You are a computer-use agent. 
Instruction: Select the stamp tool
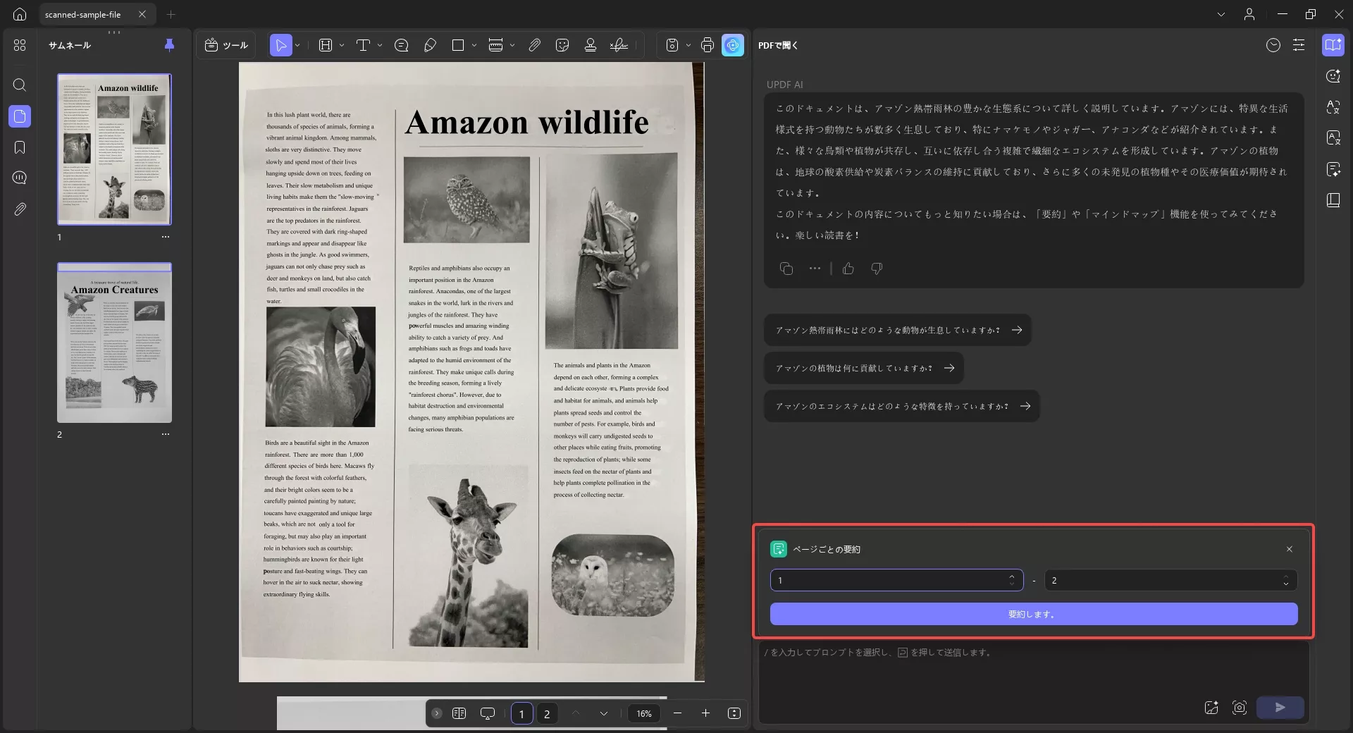[x=591, y=45]
